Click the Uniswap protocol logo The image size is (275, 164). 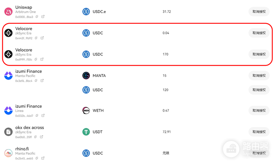(x=8, y=12)
